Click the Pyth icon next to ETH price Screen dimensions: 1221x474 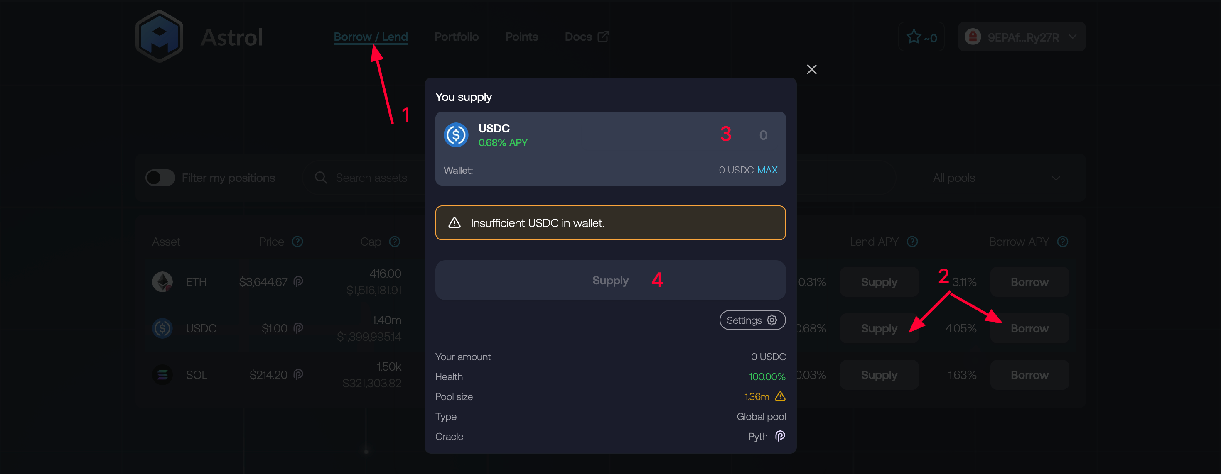coord(298,282)
